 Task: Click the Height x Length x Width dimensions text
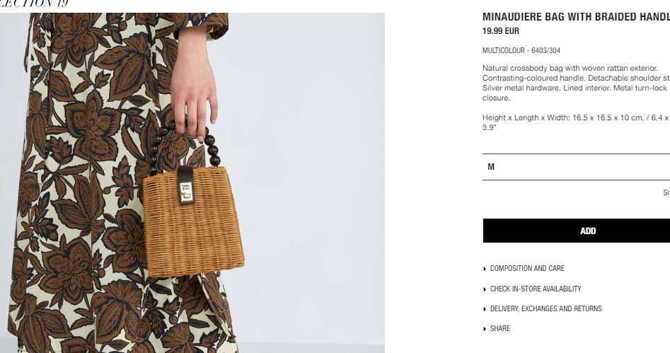coord(576,122)
